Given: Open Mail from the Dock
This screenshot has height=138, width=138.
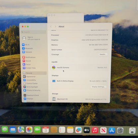Looking at the screenshot, I should (13, 130).
